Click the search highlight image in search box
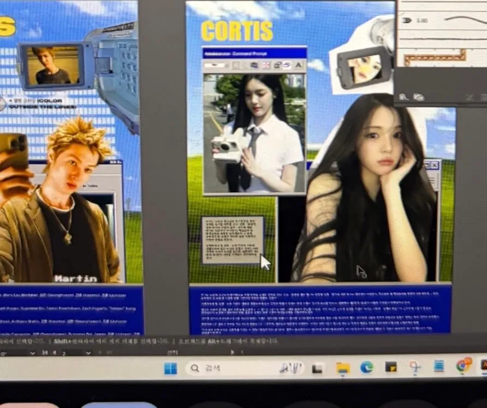This screenshot has width=487, height=408. [x=290, y=368]
